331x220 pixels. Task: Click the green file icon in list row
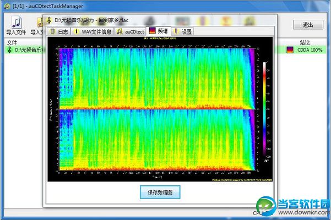coord(9,50)
